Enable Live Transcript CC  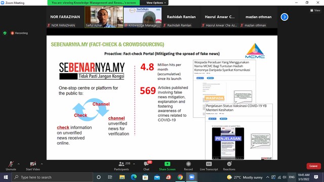point(209,166)
